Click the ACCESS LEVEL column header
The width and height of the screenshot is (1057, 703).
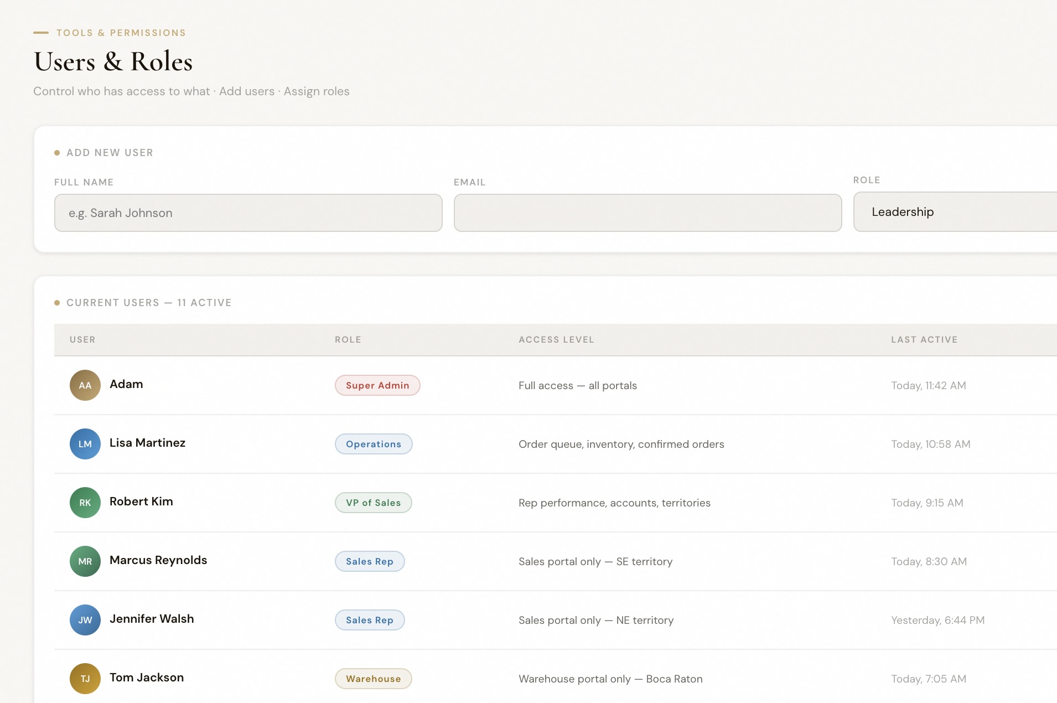[x=556, y=339]
